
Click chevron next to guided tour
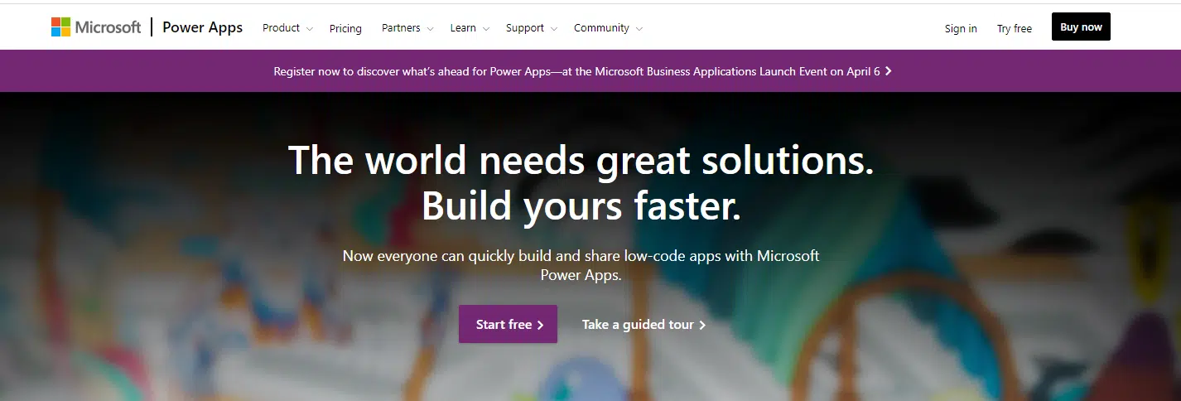click(x=702, y=325)
